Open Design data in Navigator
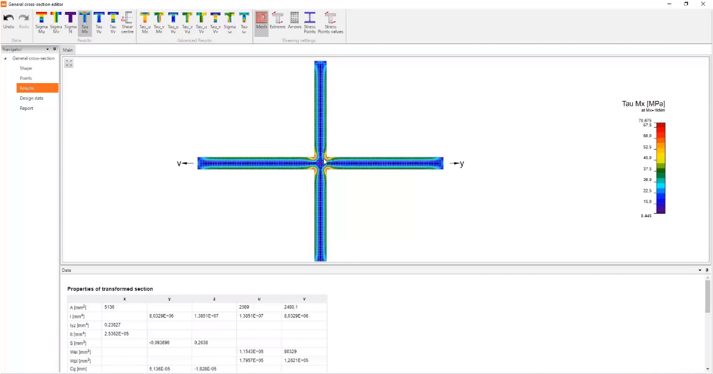 (31, 98)
